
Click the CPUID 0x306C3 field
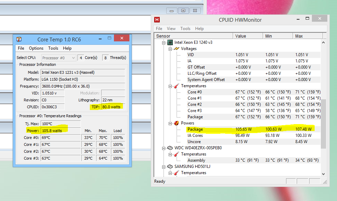point(52,107)
